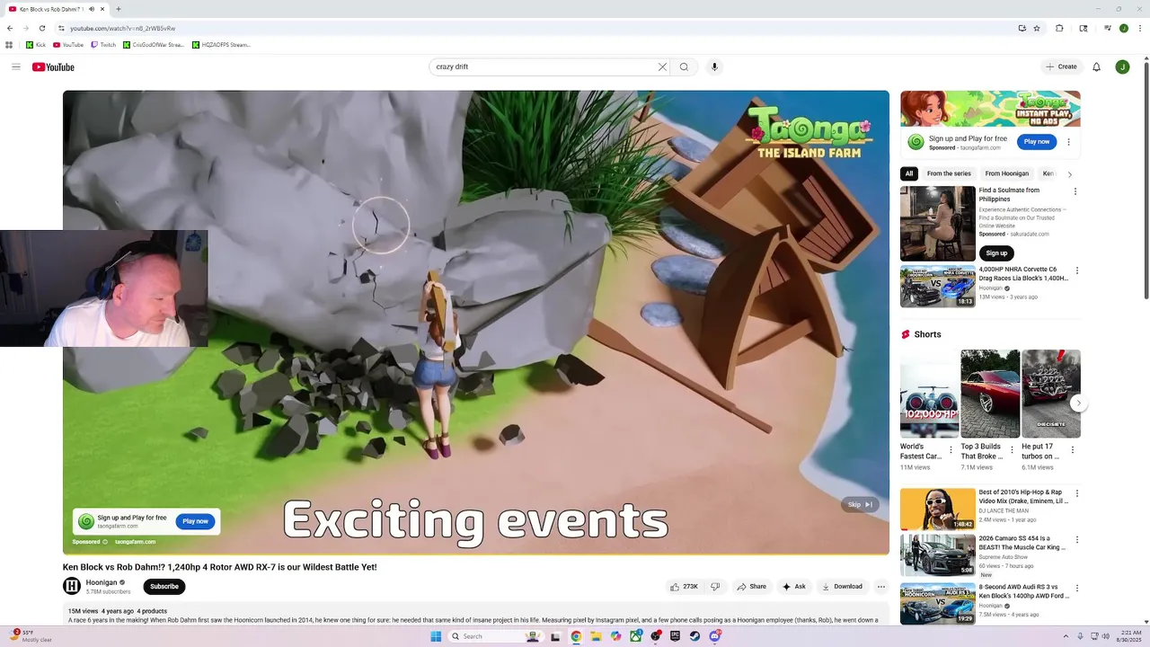Open options for the Taonga sidebar ad
The width and height of the screenshot is (1150, 647).
(x=1068, y=142)
